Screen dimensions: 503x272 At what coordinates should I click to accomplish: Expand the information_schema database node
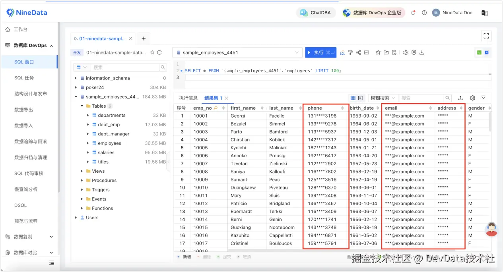coord(76,78)
